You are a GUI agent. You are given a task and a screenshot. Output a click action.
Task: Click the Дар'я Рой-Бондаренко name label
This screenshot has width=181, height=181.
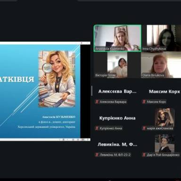(x=163, y=155)
